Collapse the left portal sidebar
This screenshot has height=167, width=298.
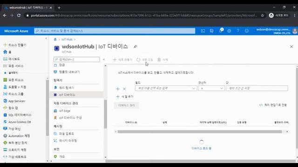pos(46,39)
